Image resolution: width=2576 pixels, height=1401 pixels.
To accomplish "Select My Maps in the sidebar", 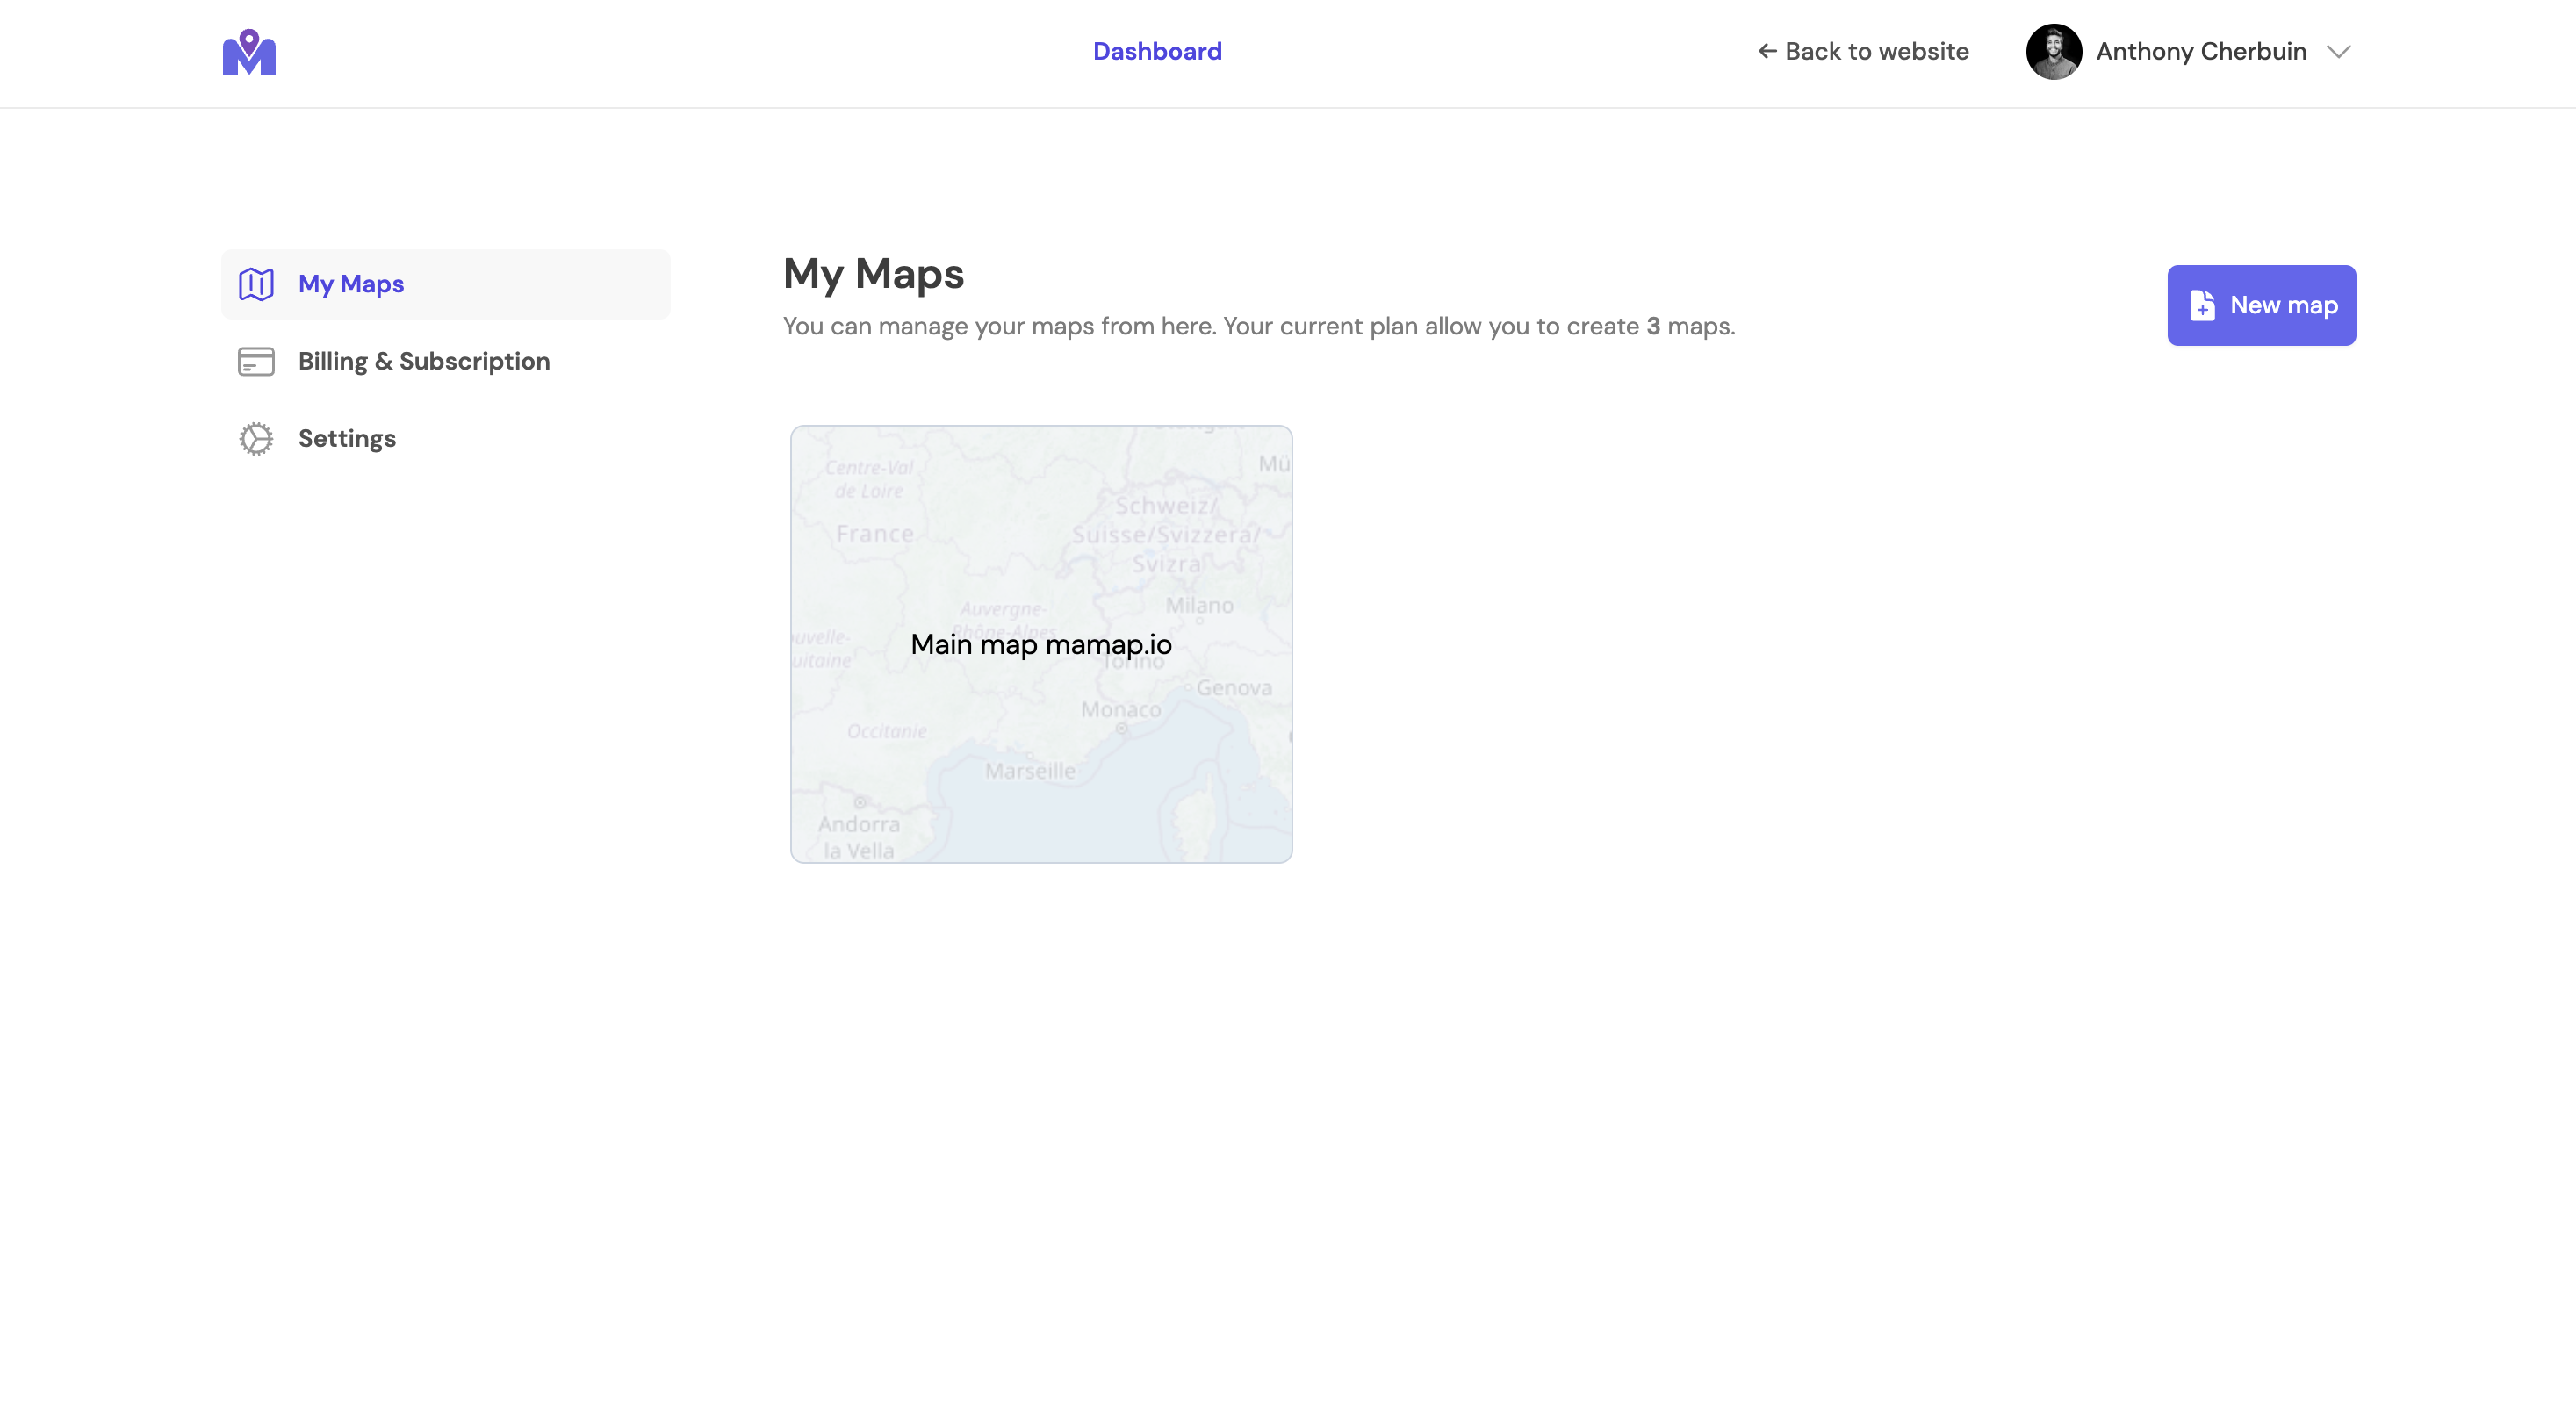I will [351, 284].
